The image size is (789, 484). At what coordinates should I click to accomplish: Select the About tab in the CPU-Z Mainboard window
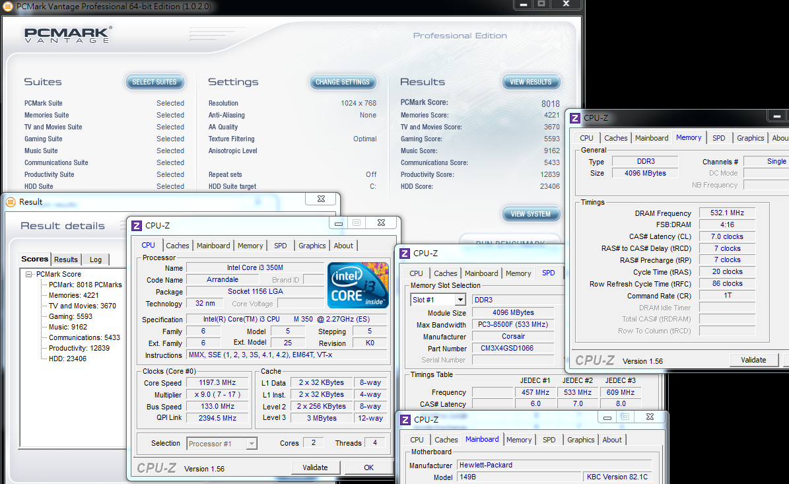pos(612,440)
